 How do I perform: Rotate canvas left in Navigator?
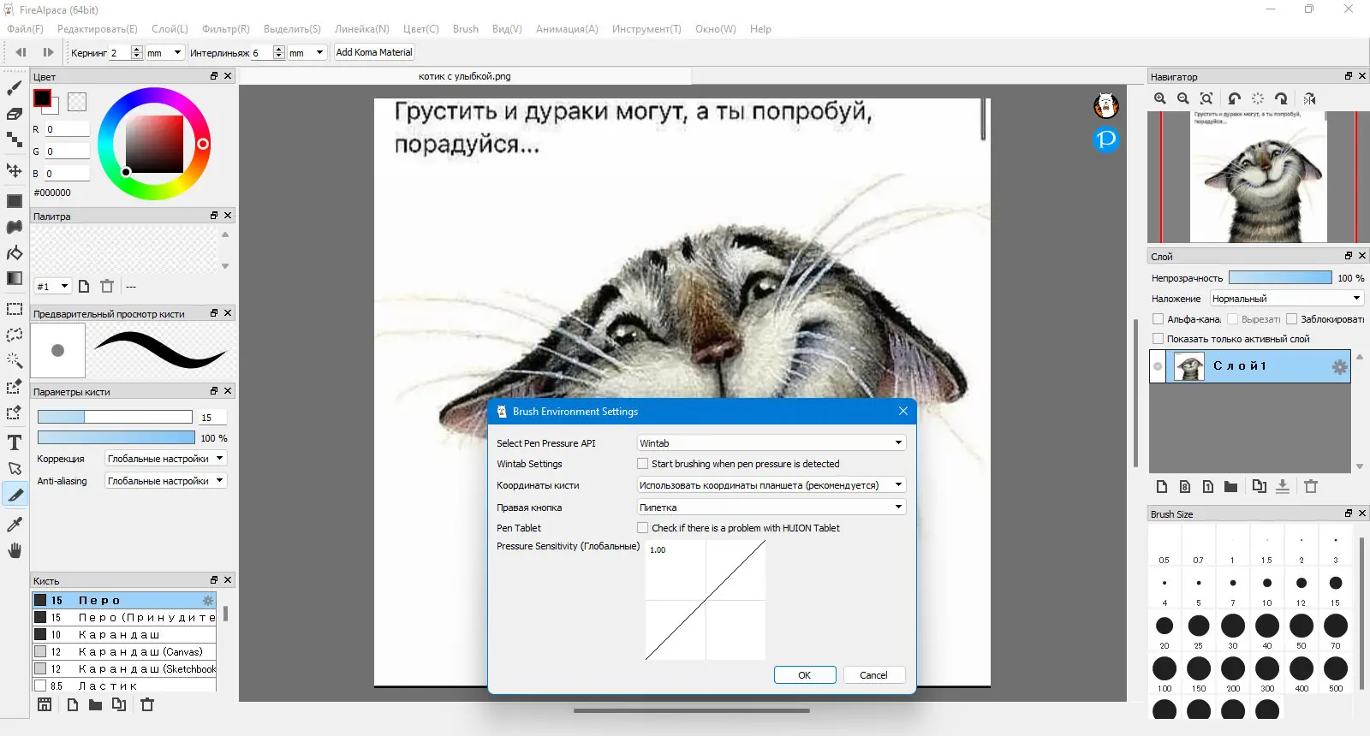coord(1234,98)
